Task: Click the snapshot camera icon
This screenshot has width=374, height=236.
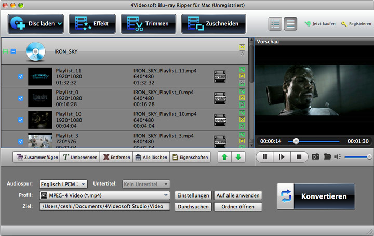Action: (315, 156)
